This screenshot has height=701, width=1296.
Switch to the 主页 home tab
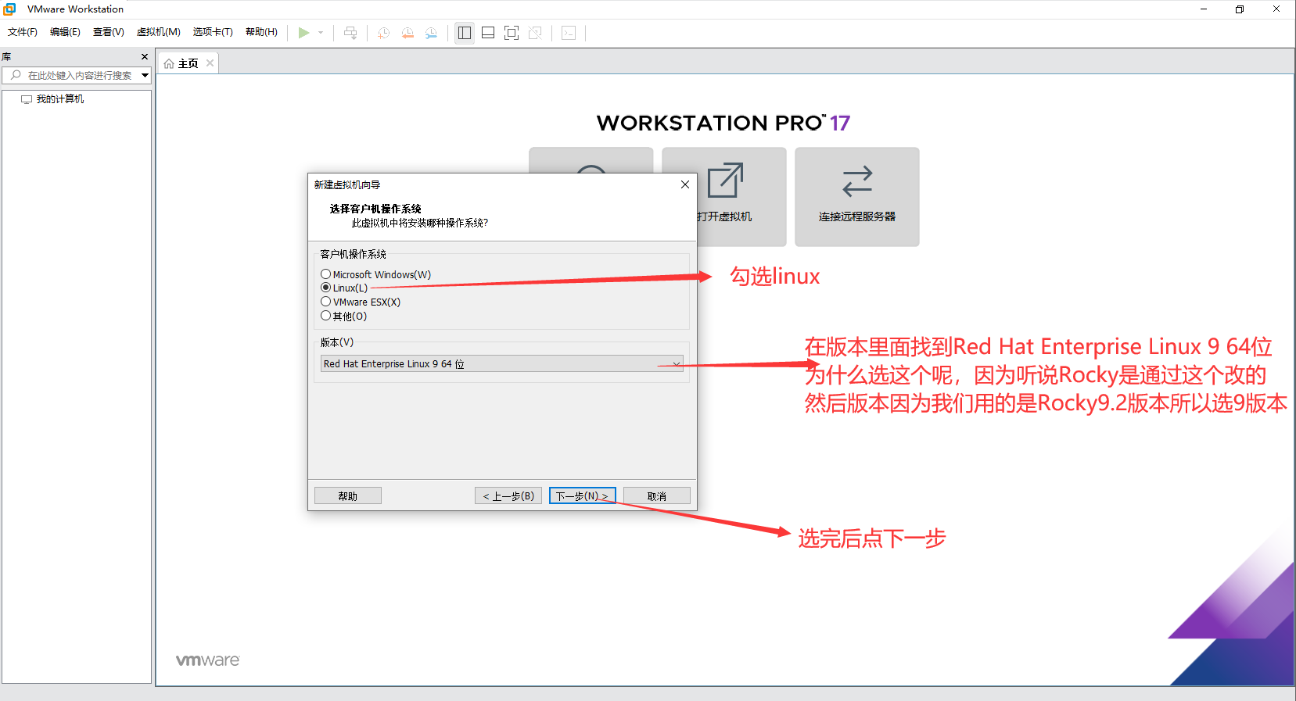(188, 64)
